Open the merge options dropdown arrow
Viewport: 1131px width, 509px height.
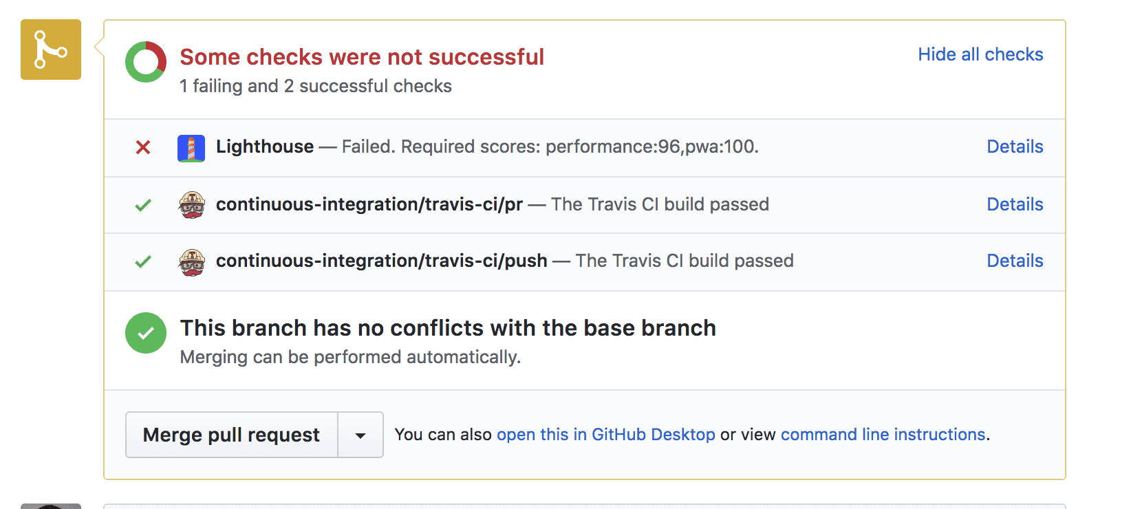(x=360, y=434)
